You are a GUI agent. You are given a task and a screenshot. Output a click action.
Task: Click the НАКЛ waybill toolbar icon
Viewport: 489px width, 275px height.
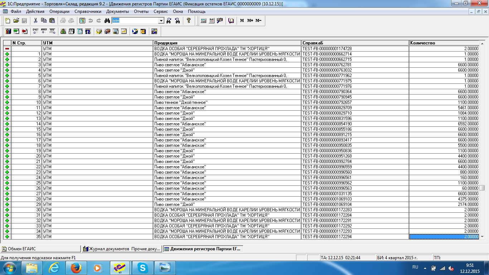click(44, 31)
